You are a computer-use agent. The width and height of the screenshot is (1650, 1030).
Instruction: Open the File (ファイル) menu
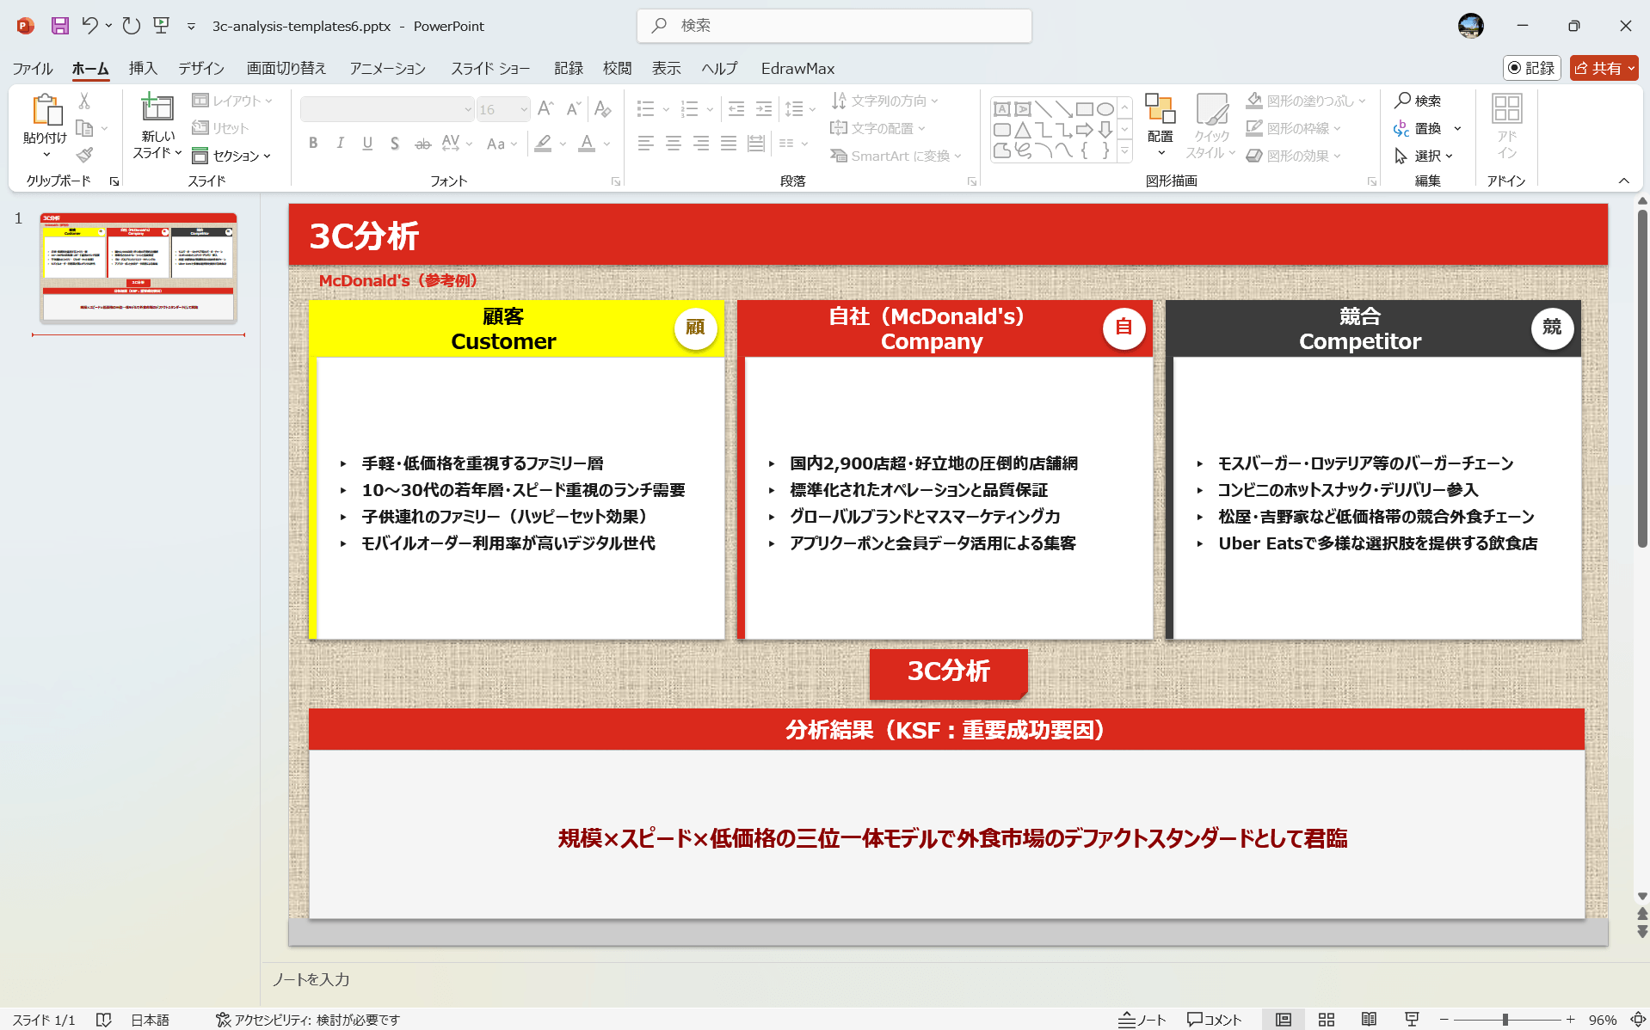(x=33, y=68)
